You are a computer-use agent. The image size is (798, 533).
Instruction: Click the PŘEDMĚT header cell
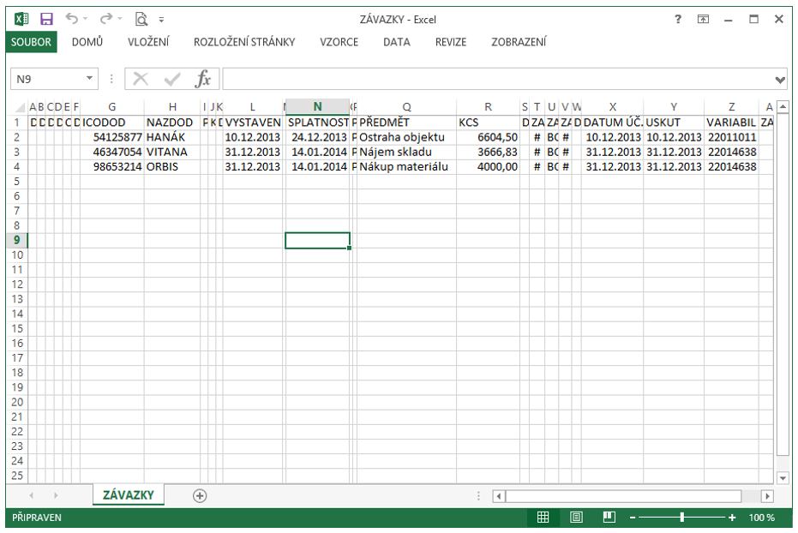406,123
